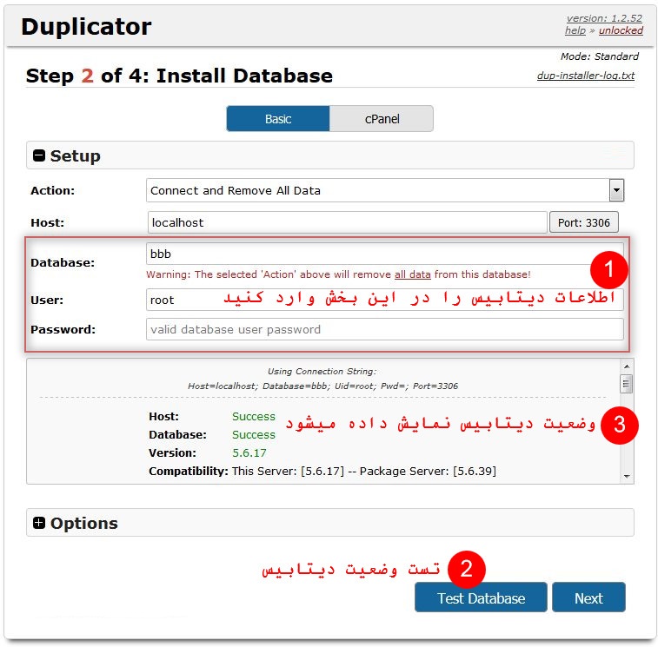Click the Host Success status

click(254, 416)
